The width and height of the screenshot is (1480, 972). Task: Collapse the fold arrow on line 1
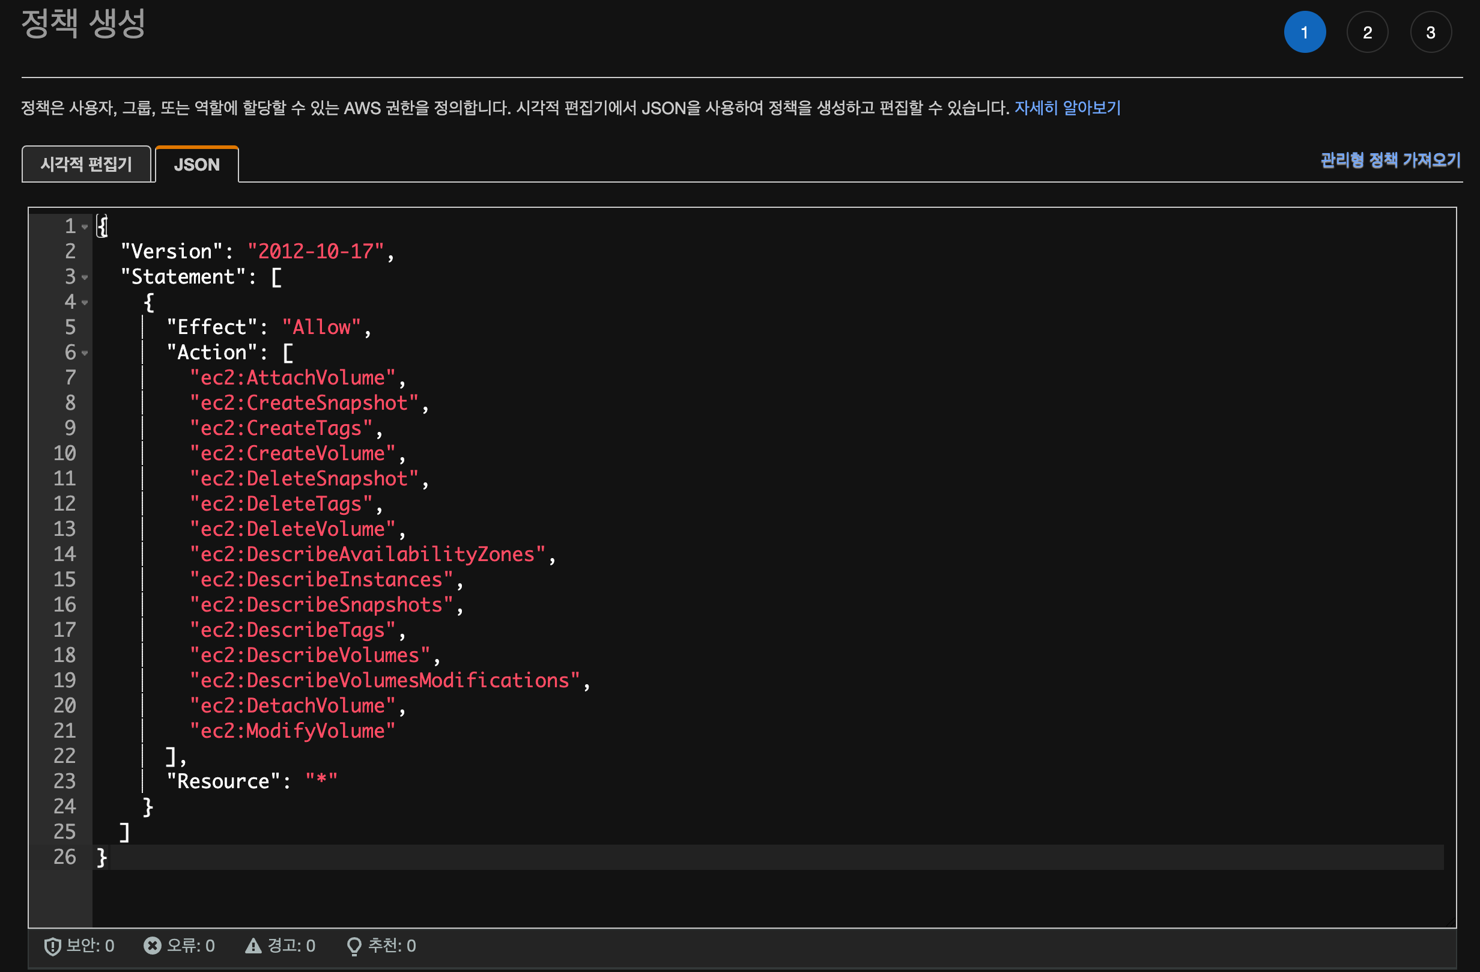pyautogui.click(x=85, y=227)
